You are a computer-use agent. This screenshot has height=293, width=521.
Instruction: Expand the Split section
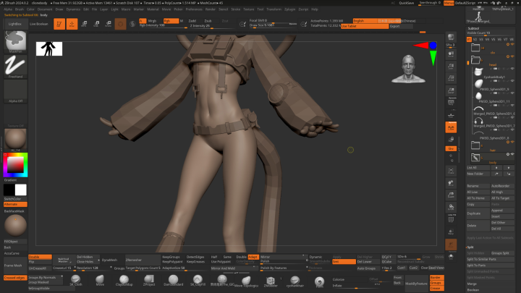pyautogui.click(x=470, y=247)
